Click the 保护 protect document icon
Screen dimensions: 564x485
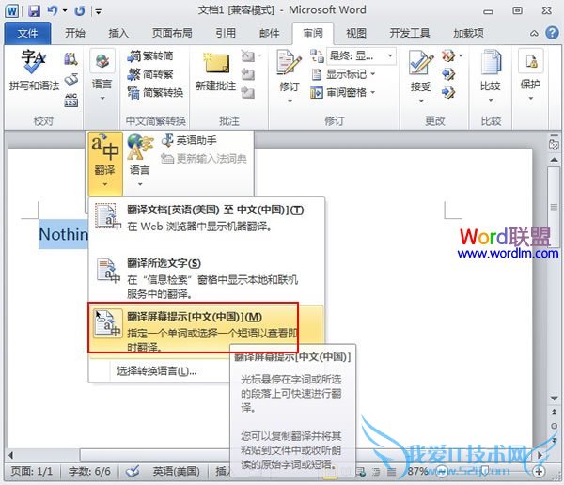(530, 70)
